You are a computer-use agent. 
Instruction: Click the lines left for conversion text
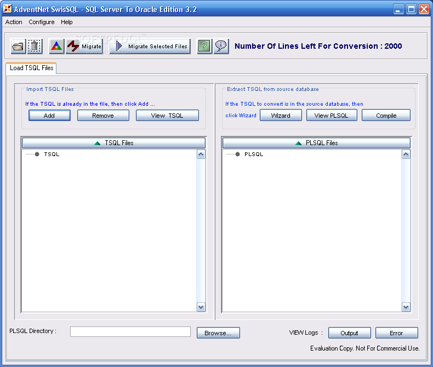(318, 46)
